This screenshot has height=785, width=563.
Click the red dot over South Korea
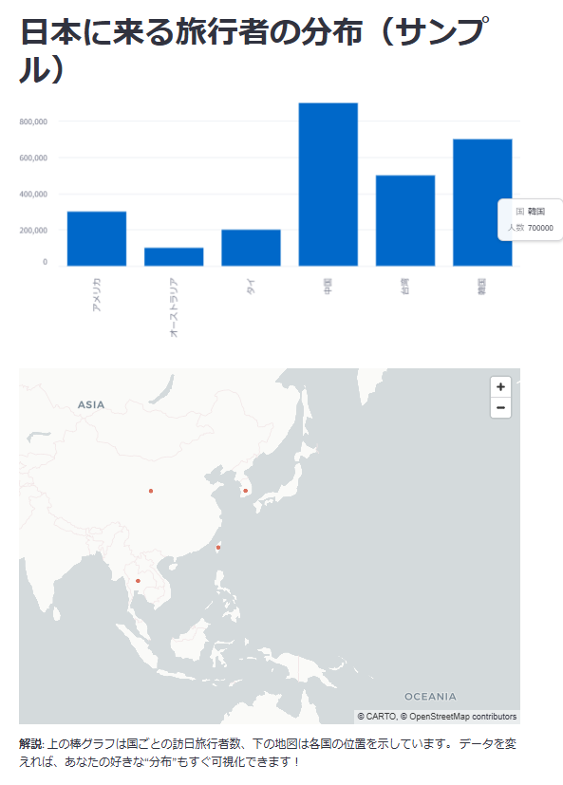[x=246, y=491]
